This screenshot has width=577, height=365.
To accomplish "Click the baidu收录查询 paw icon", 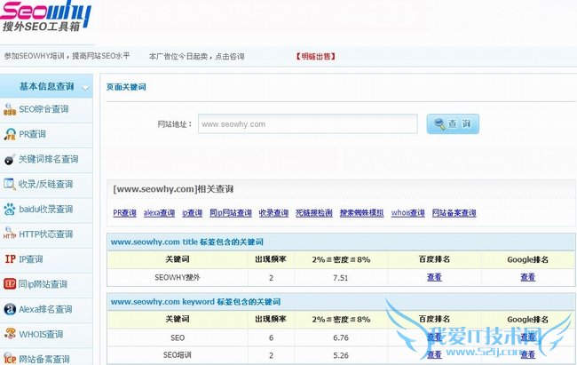I will point(10,210).
